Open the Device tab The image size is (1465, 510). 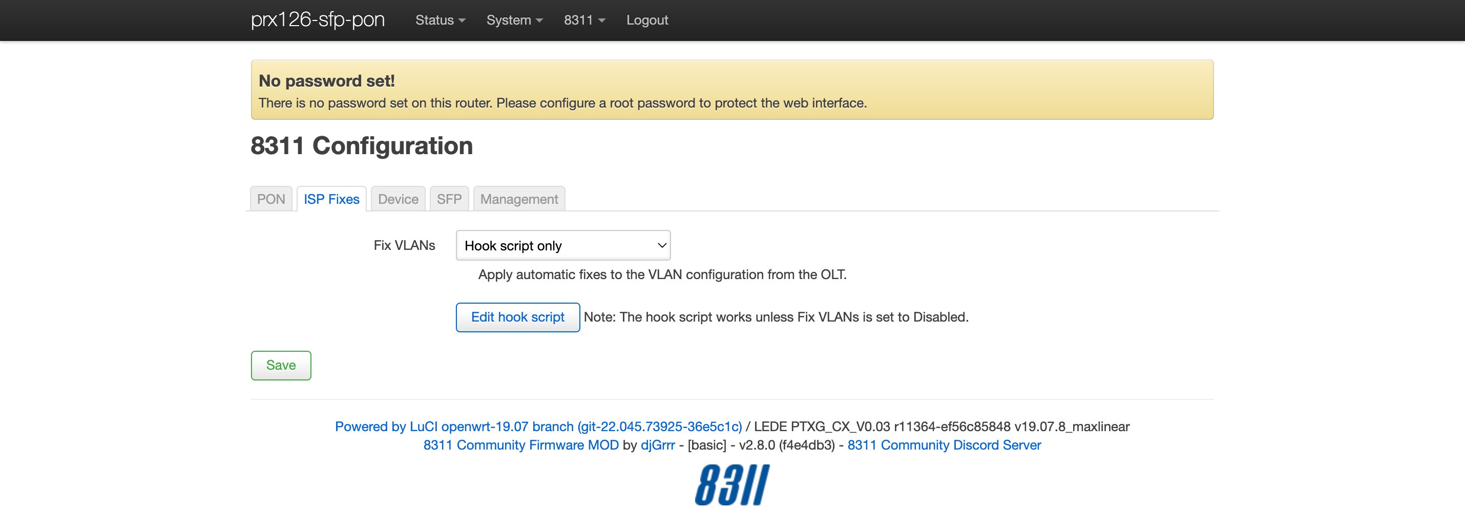tap(398, 200)
